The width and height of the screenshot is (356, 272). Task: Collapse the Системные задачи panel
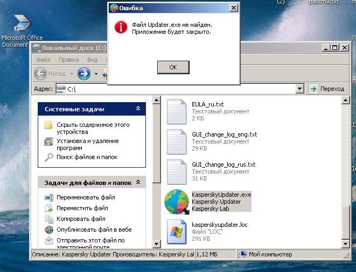point(138,109)
